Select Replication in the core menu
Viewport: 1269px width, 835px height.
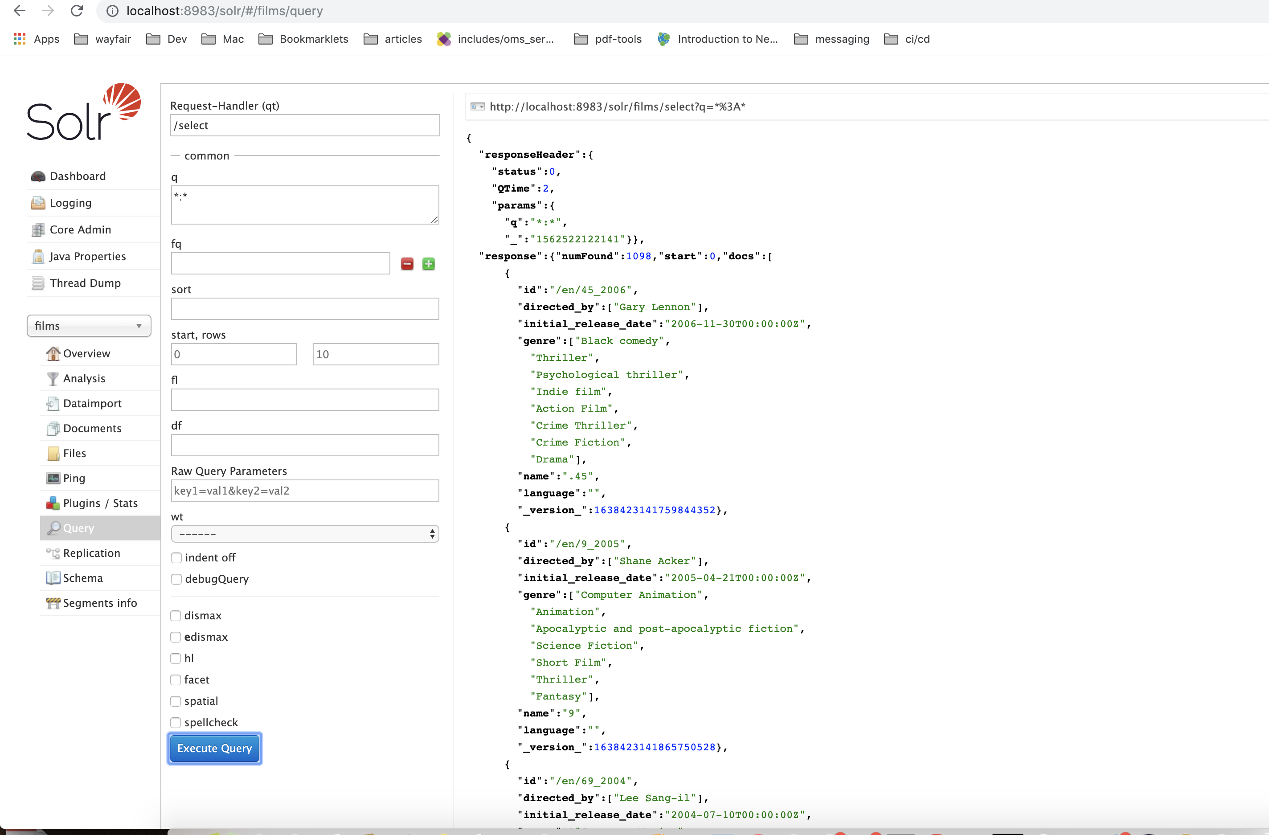tap(91, 553)
